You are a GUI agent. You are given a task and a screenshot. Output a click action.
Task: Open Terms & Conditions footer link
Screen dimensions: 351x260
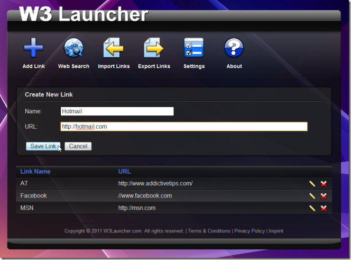click(x=209, y=231)
